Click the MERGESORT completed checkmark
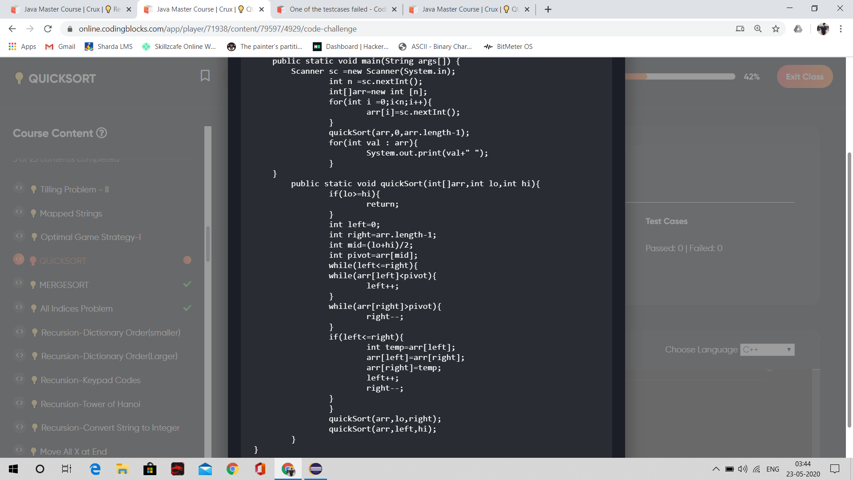 tap(187, 284)
